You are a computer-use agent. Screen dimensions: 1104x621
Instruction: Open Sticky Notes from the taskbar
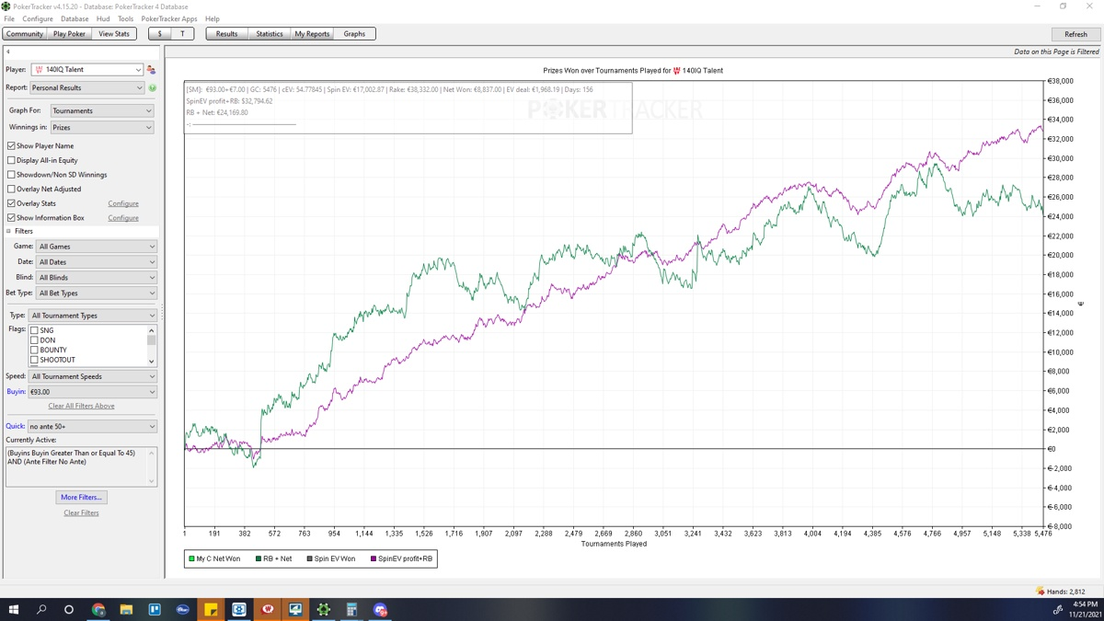tap(211, 610)
